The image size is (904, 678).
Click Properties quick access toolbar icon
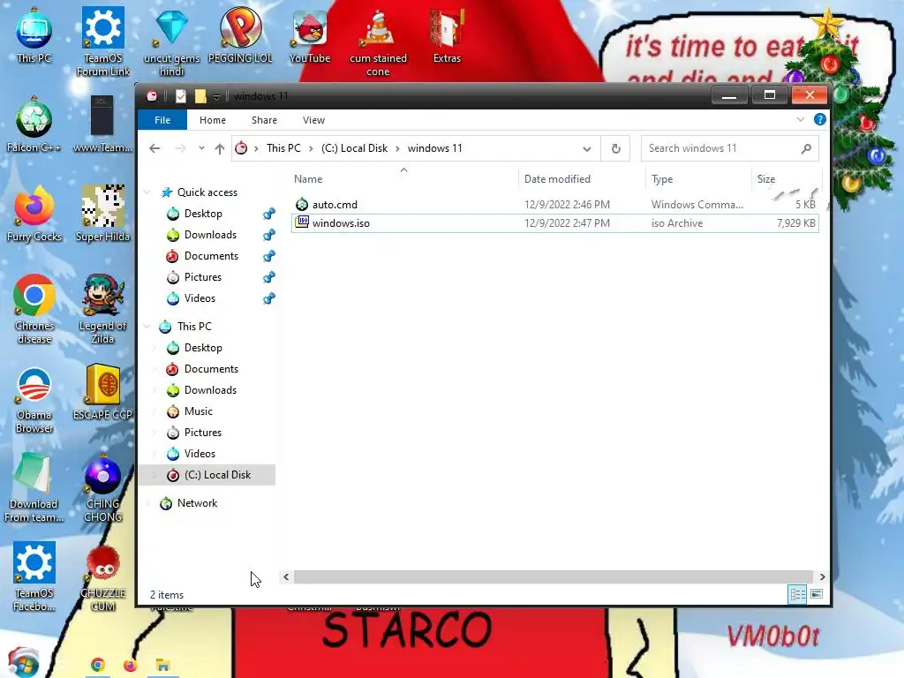click(180, 95)
